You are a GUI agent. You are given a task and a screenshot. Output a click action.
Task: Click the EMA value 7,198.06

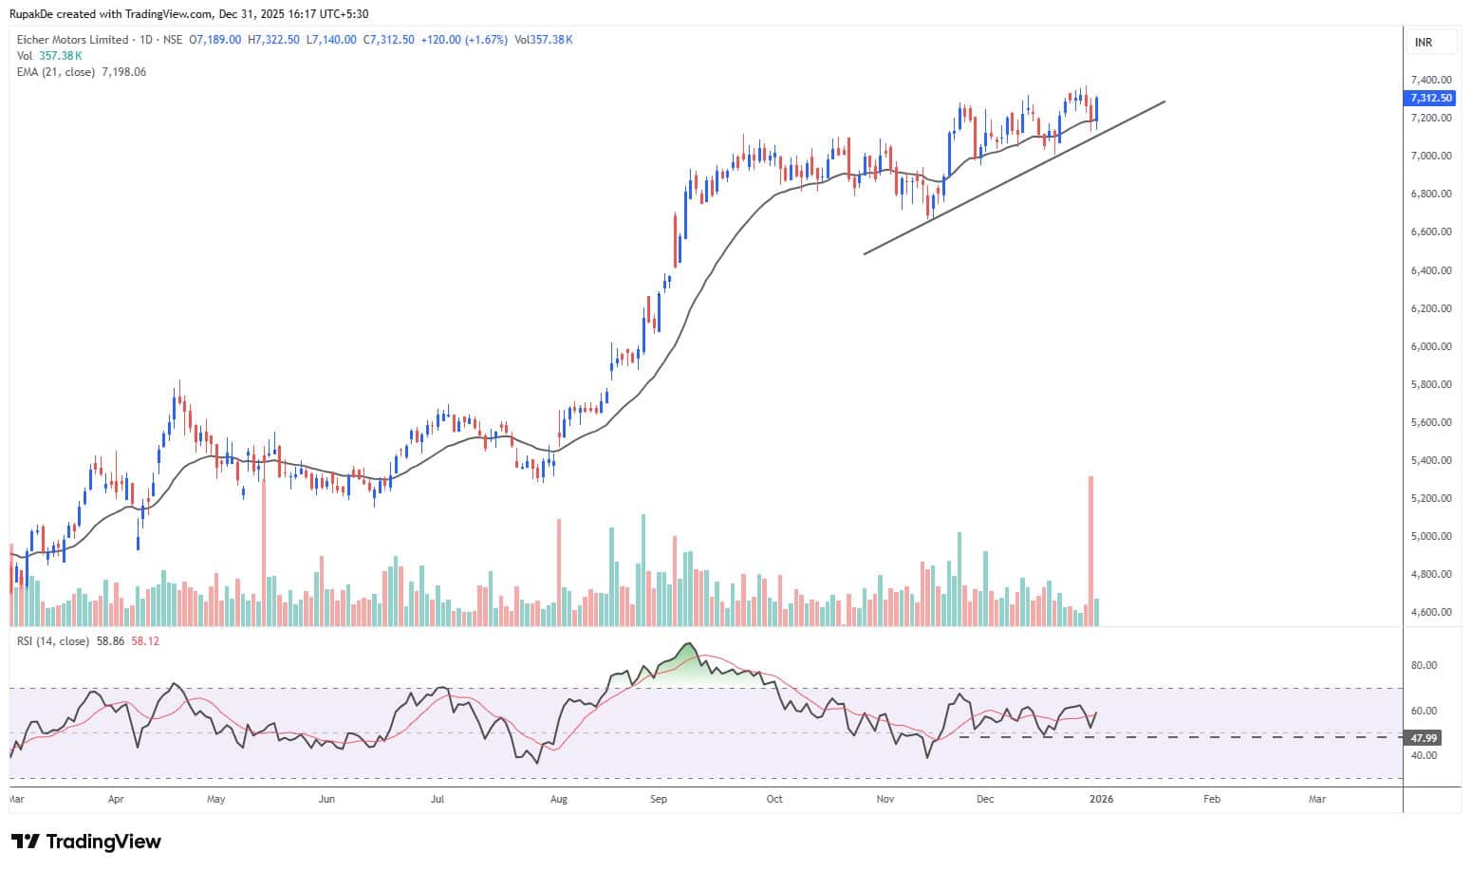[123, 72]
